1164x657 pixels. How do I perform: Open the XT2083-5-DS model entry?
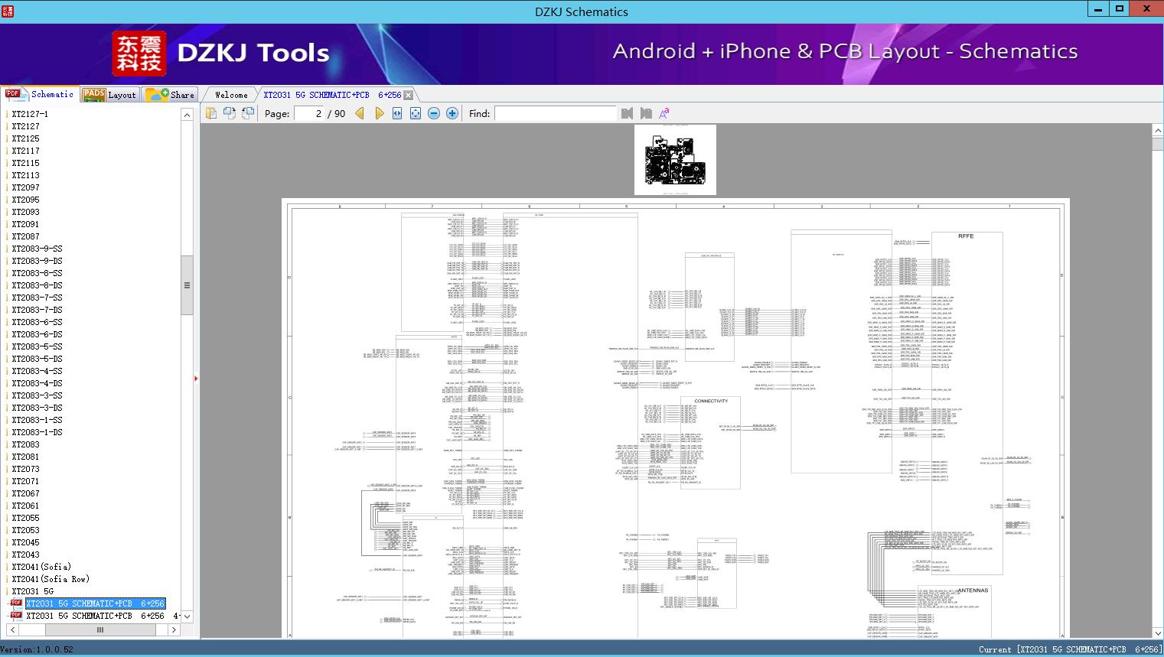pyautogui.click(x=37, y=359)
